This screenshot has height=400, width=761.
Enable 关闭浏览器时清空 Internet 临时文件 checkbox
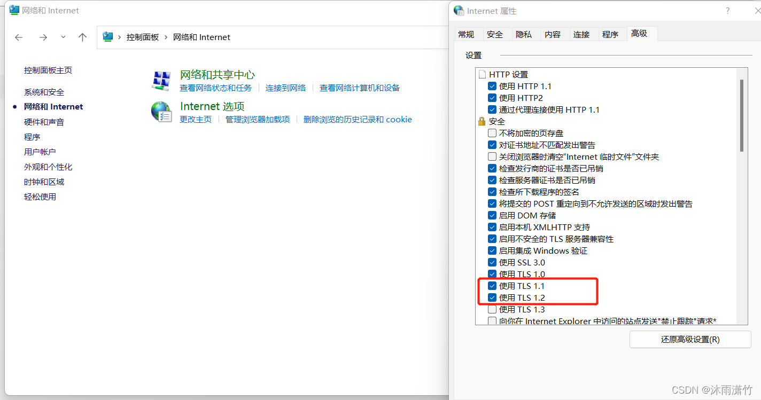(492, 156)
